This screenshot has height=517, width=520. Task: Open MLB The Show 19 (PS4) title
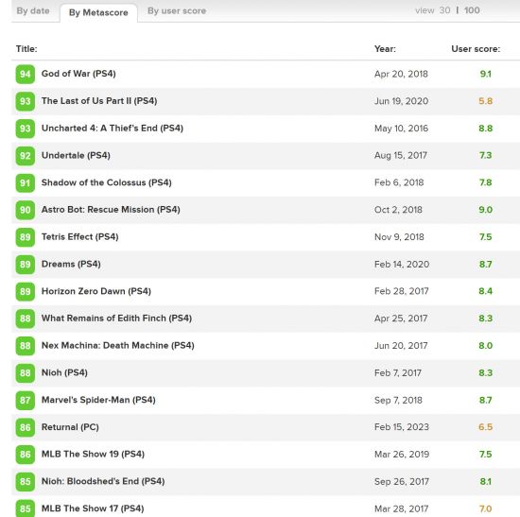[x=93, y=455]
